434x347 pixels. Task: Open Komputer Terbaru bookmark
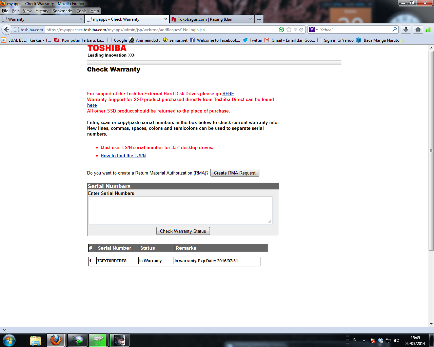point(79,40)
